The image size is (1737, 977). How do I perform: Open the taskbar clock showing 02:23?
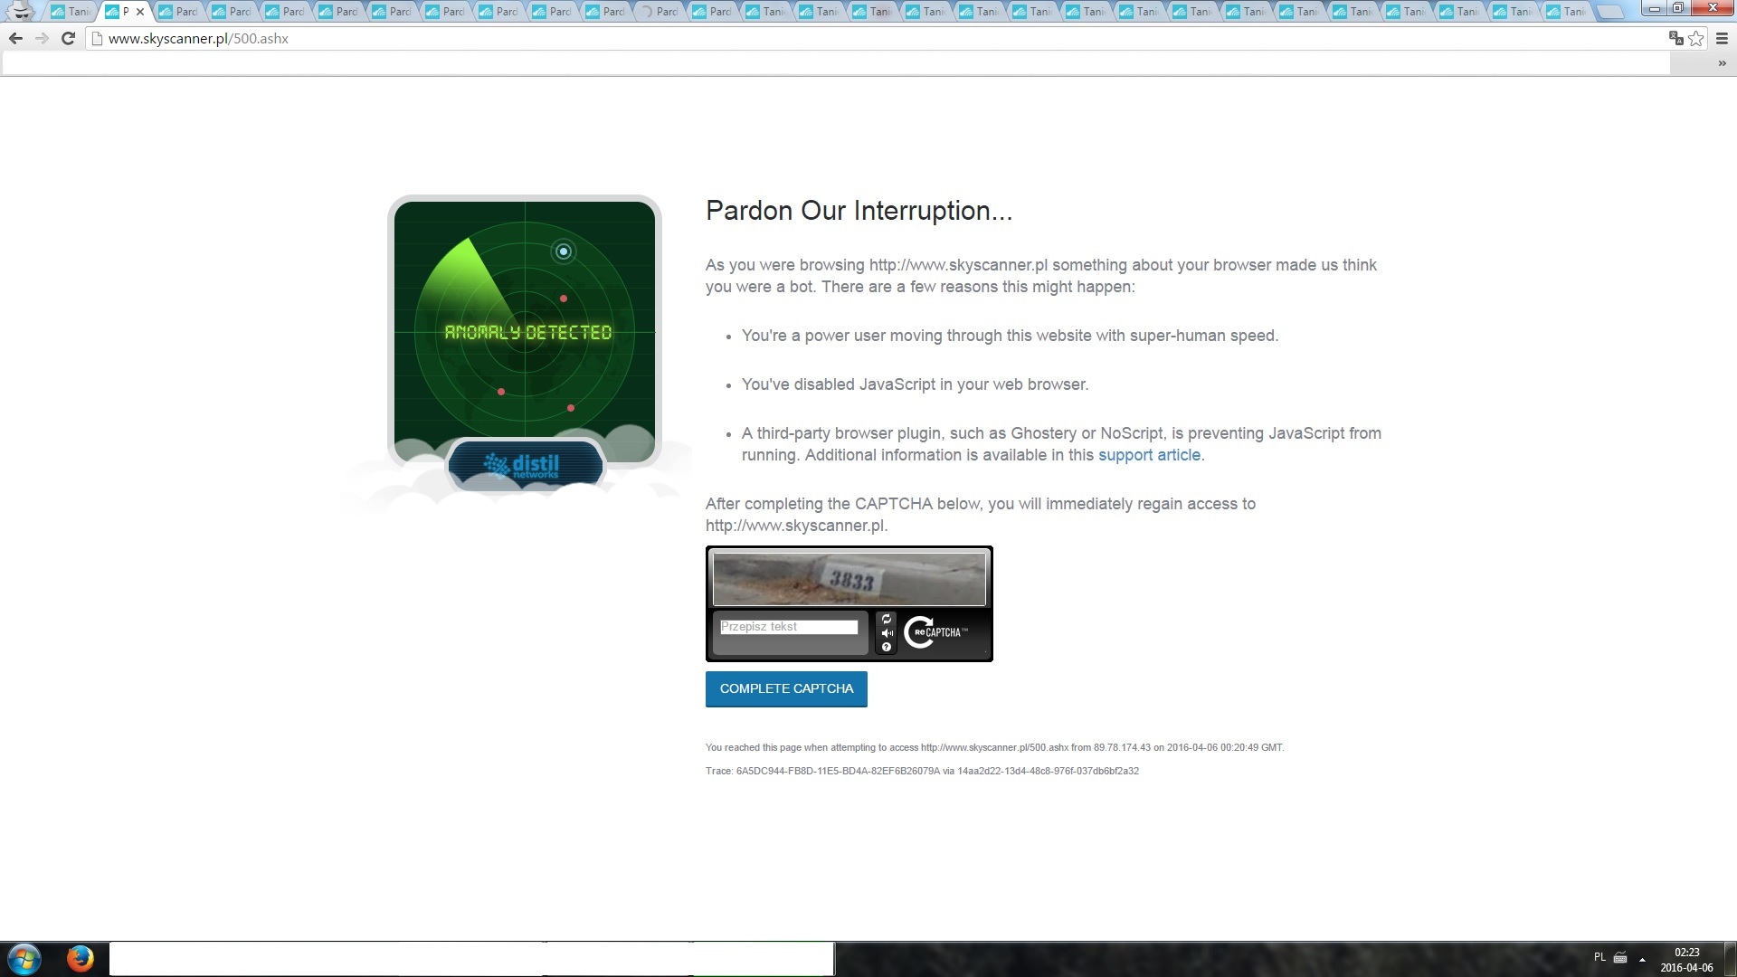pos(1686,960)
